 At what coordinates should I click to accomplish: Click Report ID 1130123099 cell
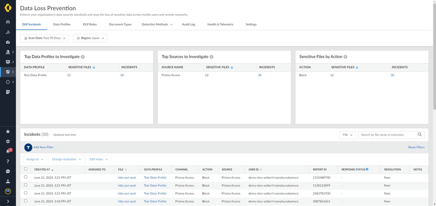(321, 185)
